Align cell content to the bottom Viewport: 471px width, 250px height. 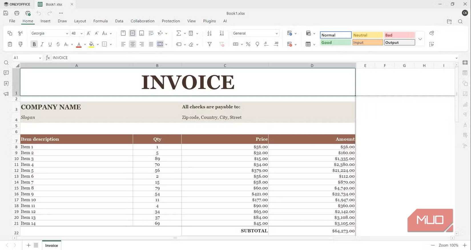pyautogui.click(x=142, y=33)
